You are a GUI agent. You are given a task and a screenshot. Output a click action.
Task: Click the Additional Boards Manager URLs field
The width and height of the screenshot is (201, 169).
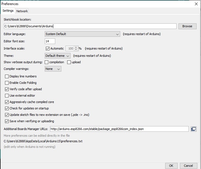coord(119,129)
